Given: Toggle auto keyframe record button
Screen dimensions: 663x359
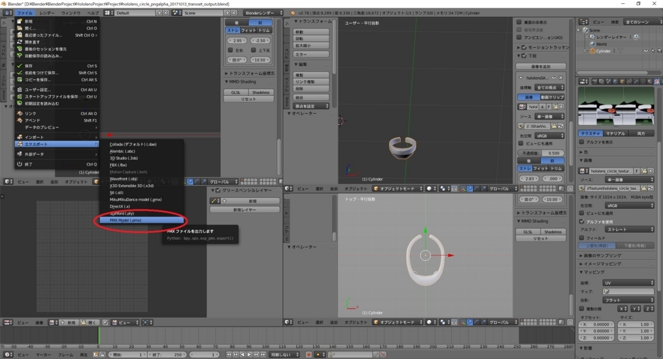Looking at the screenshot, I should click(x=309, y=354).
